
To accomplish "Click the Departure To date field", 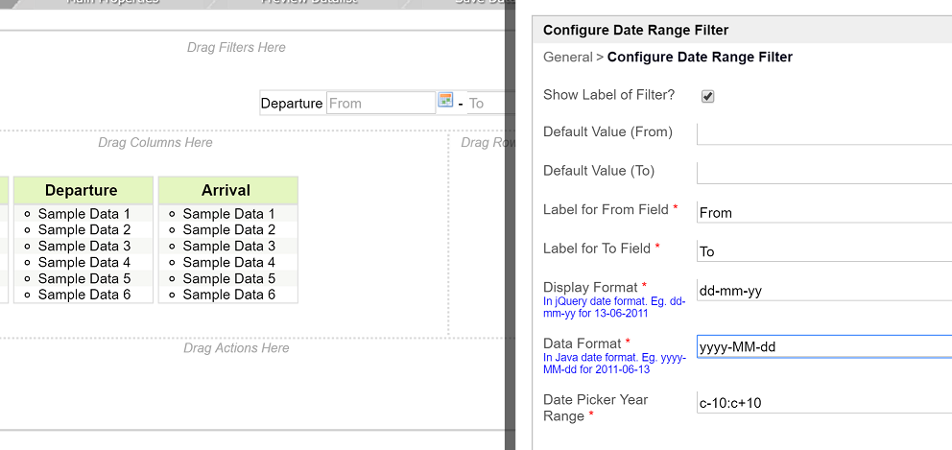I will [485, 103].
